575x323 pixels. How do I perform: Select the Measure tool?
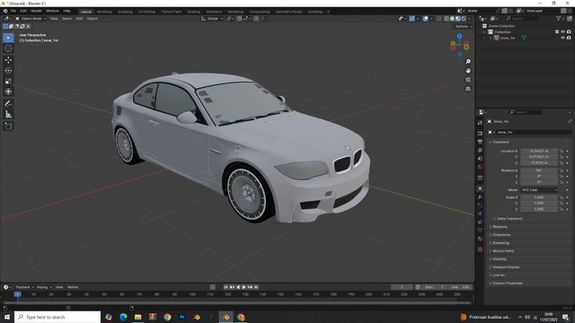[9, 115]
